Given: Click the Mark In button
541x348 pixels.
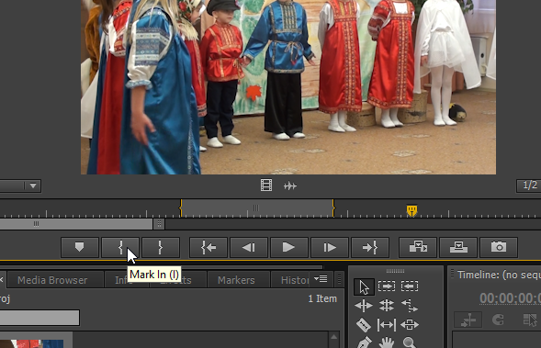Looking at the screenshot, I should point(120,247).
